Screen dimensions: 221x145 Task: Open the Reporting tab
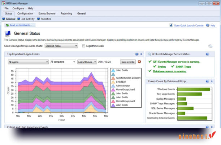click(66, 13)
